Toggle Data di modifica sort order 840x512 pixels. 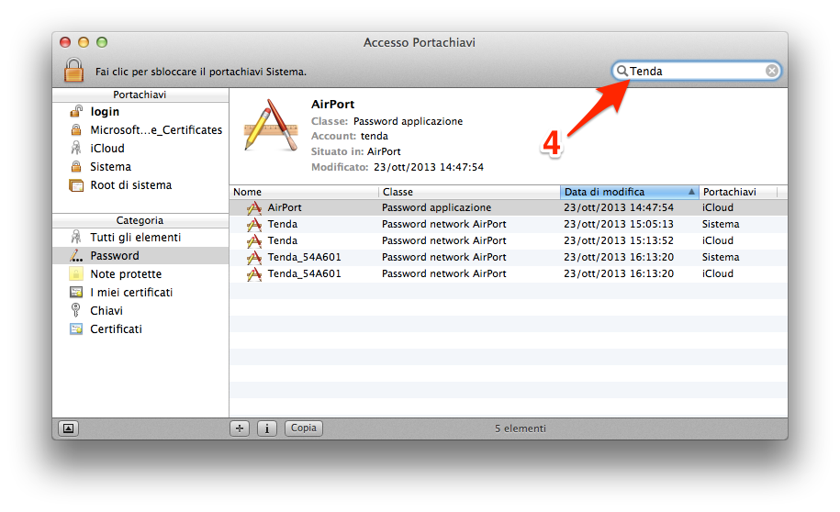[630, 192]
